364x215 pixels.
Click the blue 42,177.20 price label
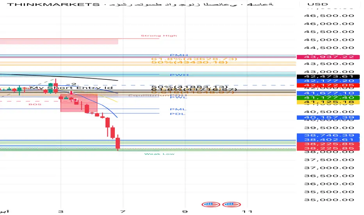[328, 81]
